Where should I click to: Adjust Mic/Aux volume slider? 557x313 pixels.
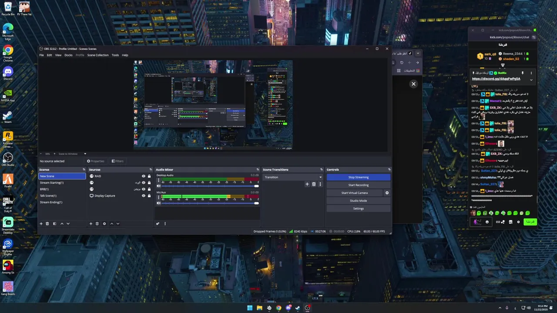click(210, 203)
